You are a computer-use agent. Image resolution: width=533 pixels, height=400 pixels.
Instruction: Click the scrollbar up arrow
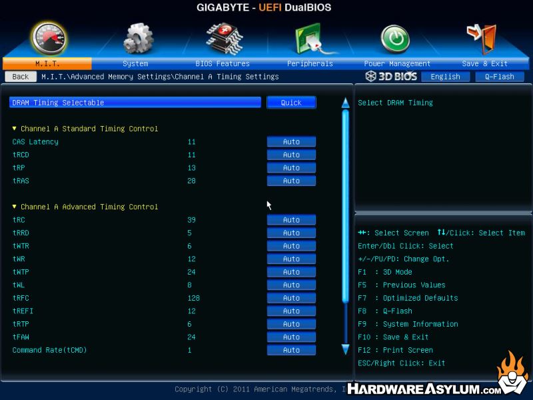pos(345,103)
